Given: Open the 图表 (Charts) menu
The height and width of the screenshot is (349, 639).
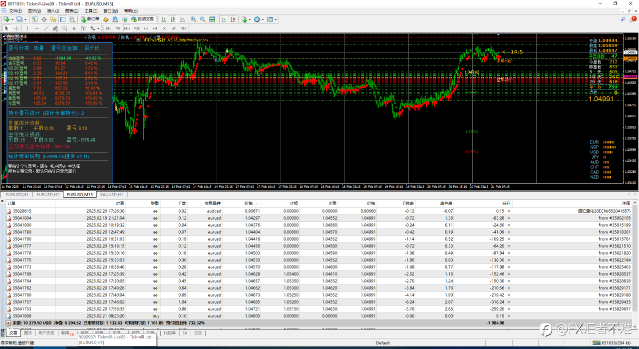Looking at the screenshot, I should (71, 10).
